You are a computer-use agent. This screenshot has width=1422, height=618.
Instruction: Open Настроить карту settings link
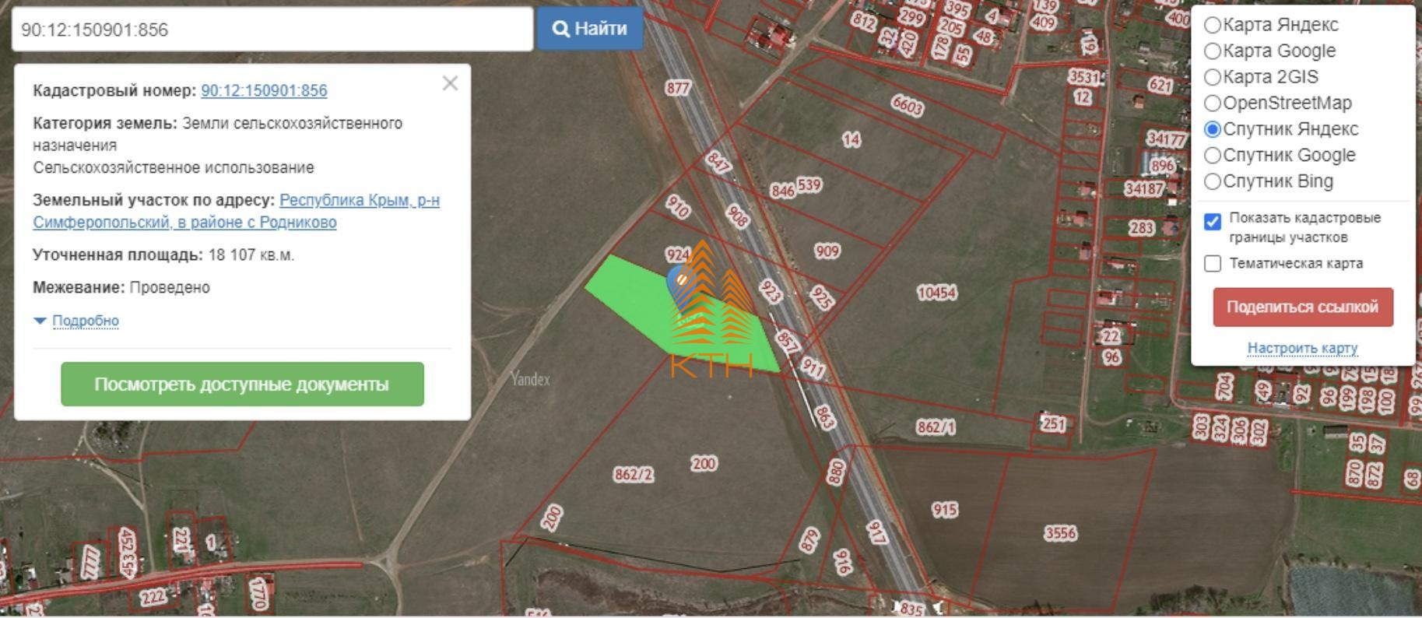[x=1302, y=348]
